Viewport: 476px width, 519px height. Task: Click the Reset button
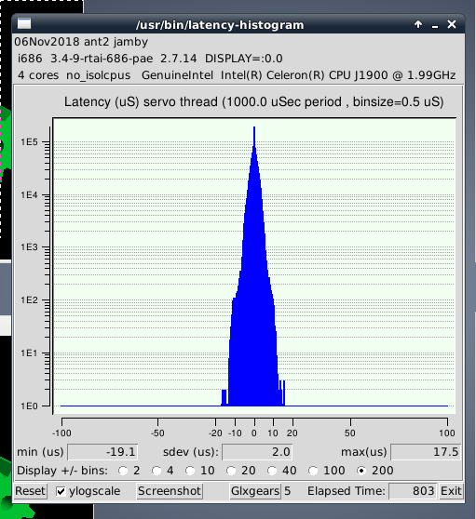30,491
